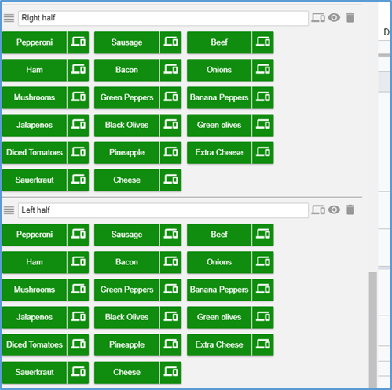Click the device icon beside Left half Banana Peppers
Viewport: 392px width, 390px height.
[x=263, y=290]
